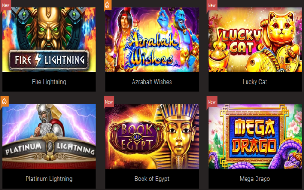Click the flame hot icon on Platinum Lightning
The width and height of the screenshot is (304, 190).
4,101
